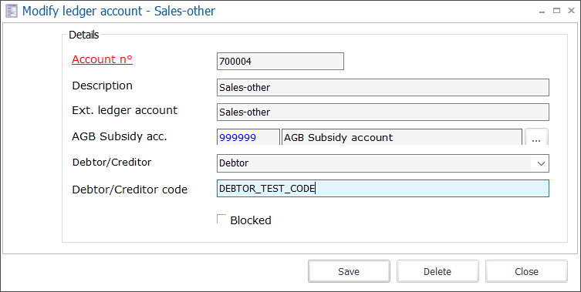Save the ledger account changes
The width and height of the screenshot is (581, 292).
coord(349,272)
